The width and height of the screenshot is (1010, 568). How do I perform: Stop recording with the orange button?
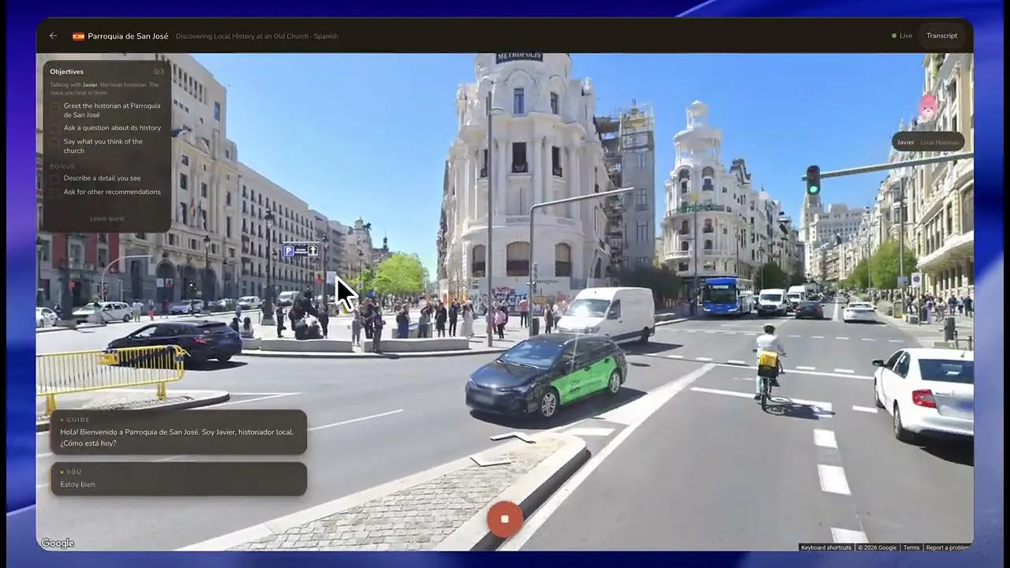(504, 518)
